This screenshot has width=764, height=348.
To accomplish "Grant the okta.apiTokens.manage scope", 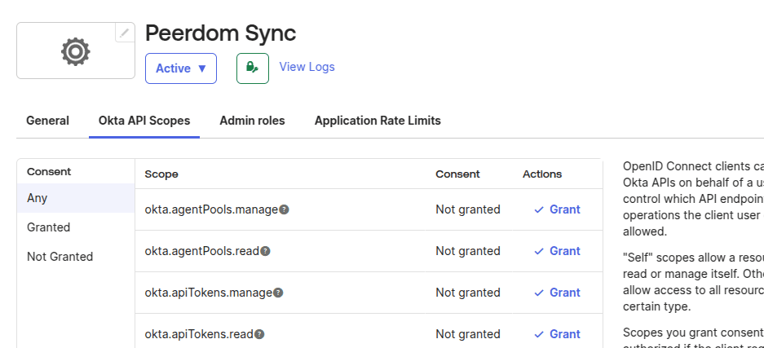I will point(558,293).
